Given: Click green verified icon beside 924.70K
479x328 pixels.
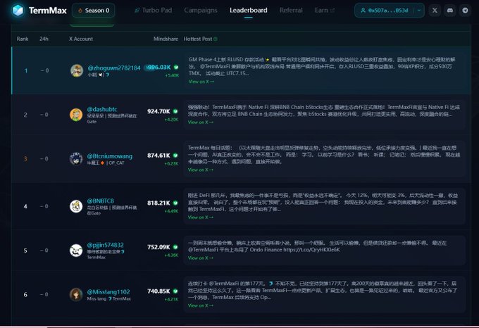Looking at the screenshot, I should coord(175,111).
